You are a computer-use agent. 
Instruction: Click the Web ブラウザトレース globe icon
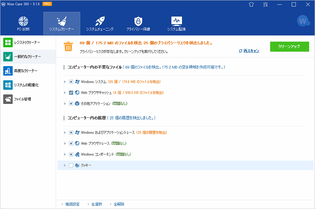(77, 143)
